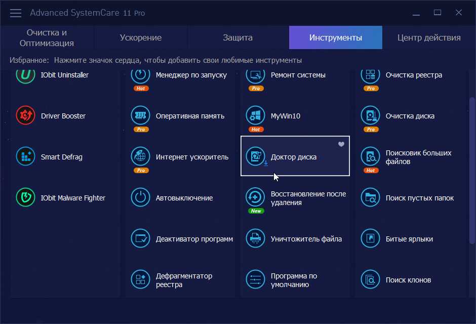The height and width of the screenshot is (324, 476).
Task: Open the Восстановление после удаления icon
Action: pyautogui.click(x=255, y=197)
